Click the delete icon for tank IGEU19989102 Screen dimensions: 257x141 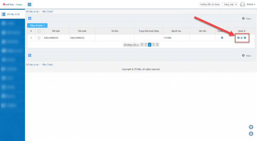[x=245, y=38]
